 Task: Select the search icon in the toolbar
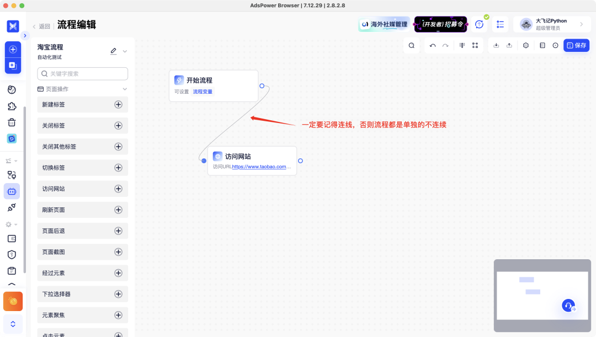coord(411,45)
